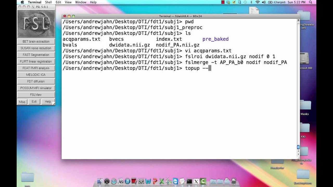Viewport: 333px width, 187px height.
Task: Click the Help button in FSL window
Action: [x=48, y=102]
